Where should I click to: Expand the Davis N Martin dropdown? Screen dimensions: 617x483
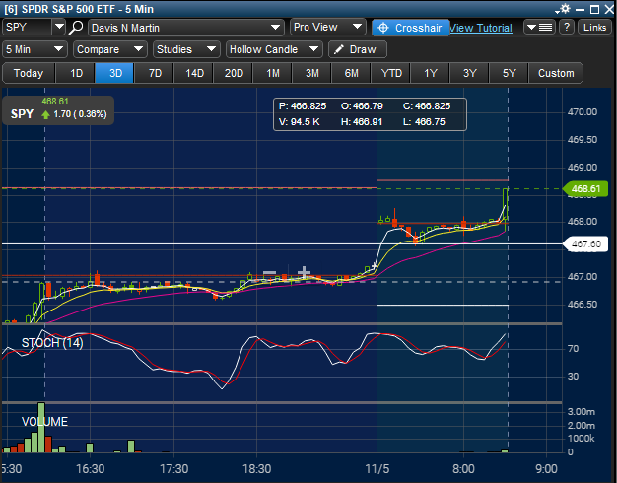click(185, 28)
